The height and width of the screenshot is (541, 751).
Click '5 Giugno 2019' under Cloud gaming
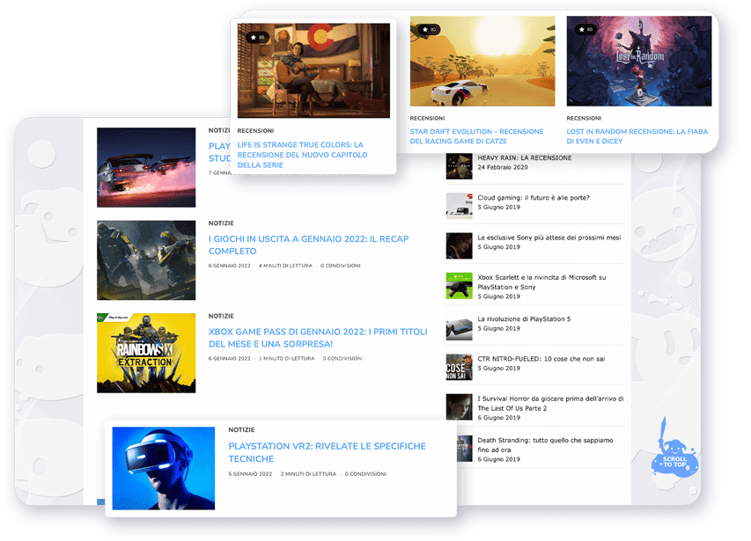(498, 207)
